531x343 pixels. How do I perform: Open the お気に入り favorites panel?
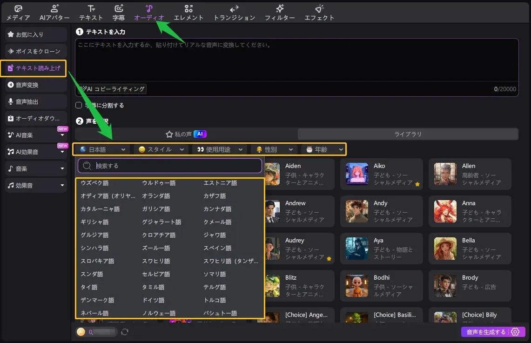tap(34, 34)
